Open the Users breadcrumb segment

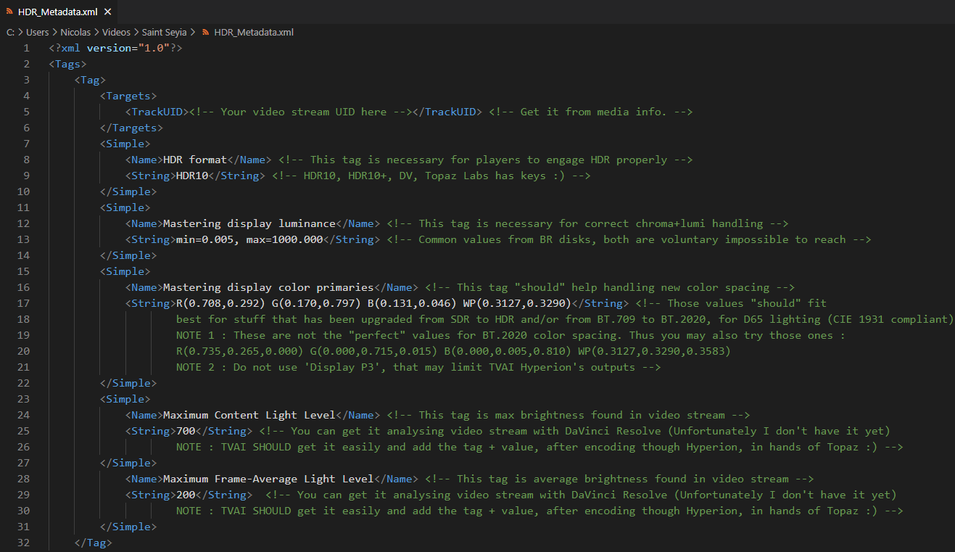[38, 33]
